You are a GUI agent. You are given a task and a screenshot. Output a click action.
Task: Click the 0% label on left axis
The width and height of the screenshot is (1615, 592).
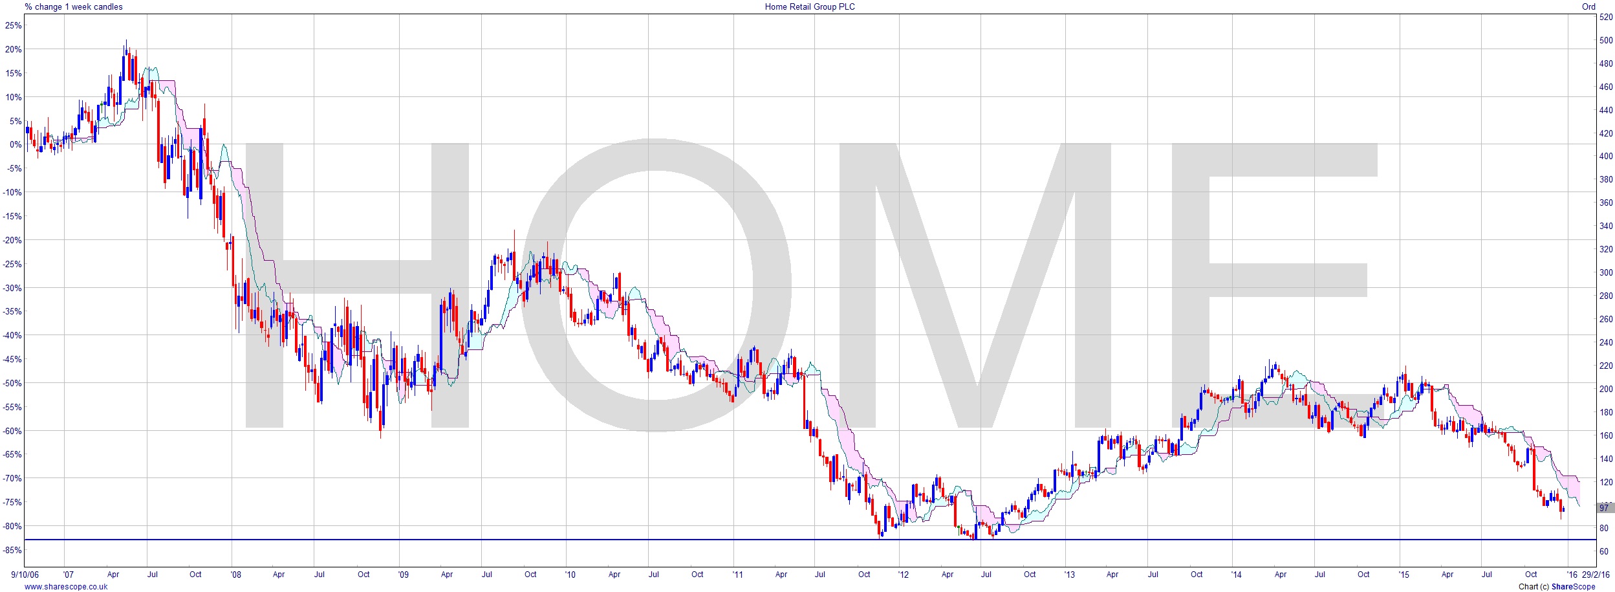point(16,144)
